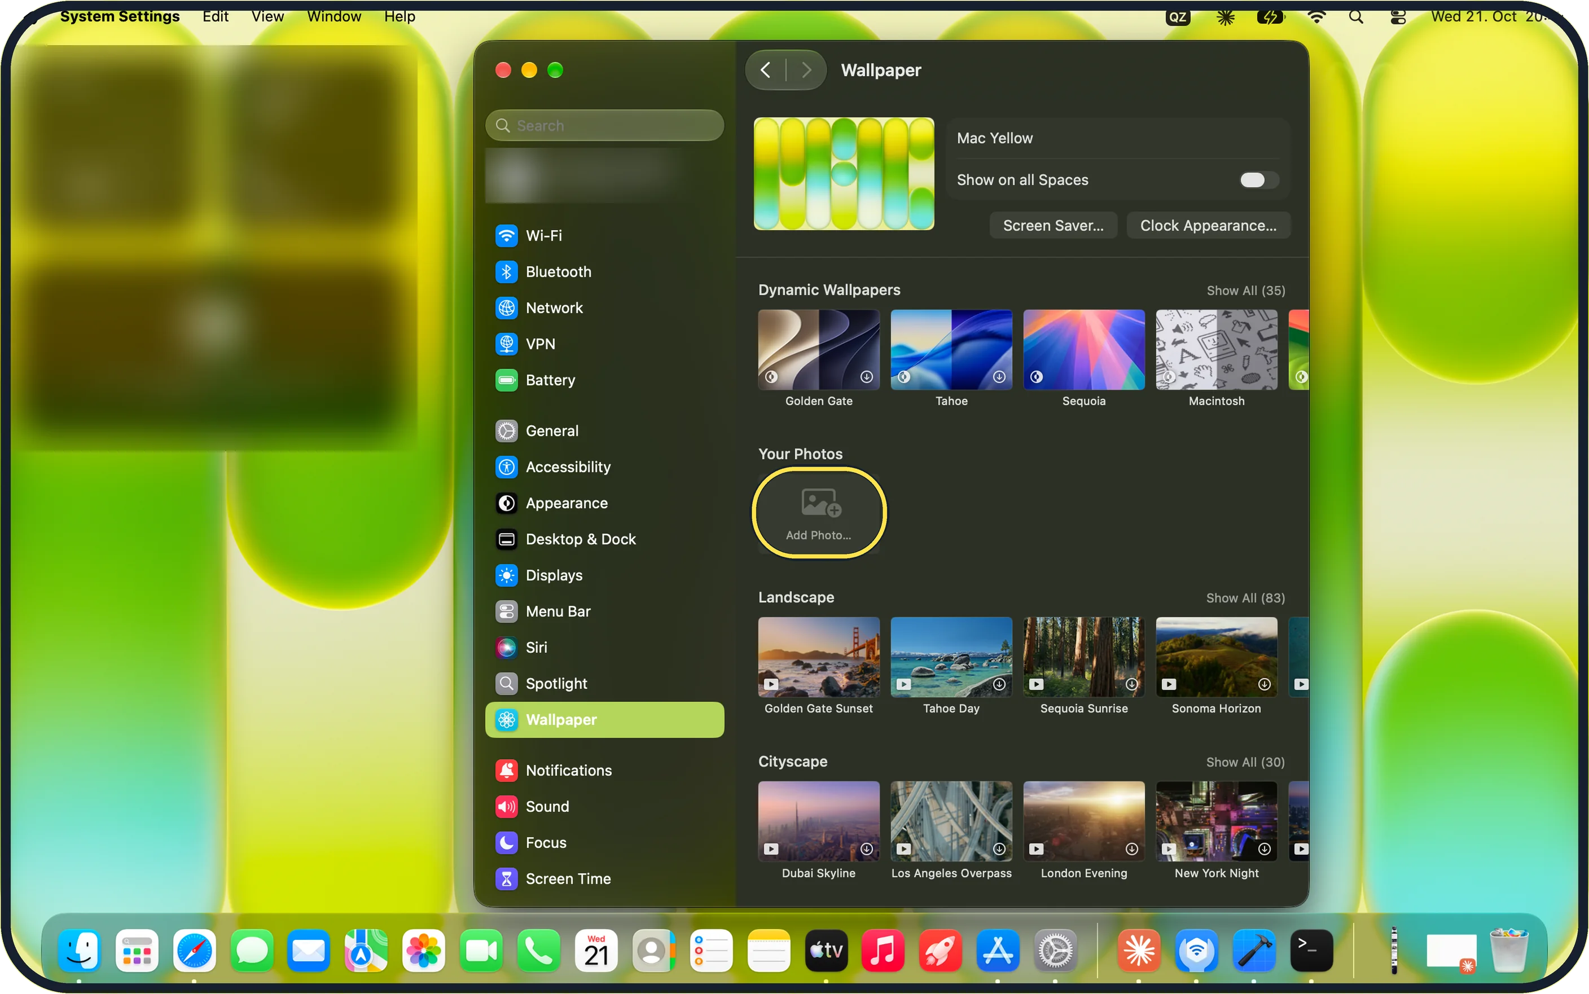The height and width of the screenshot is (994, 1589).
Task: Select the Golden Gate dynamic wallpaper
Action: (819, 350)
